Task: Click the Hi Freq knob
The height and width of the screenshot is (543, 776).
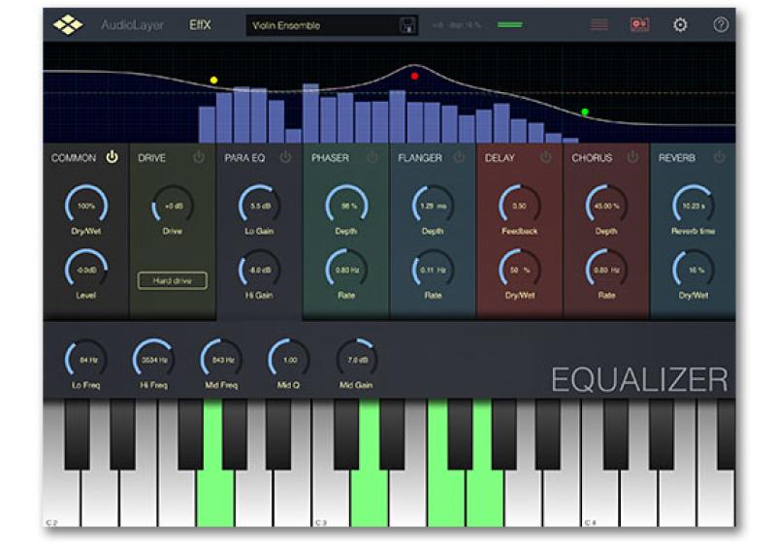Action: pos(154,360)
